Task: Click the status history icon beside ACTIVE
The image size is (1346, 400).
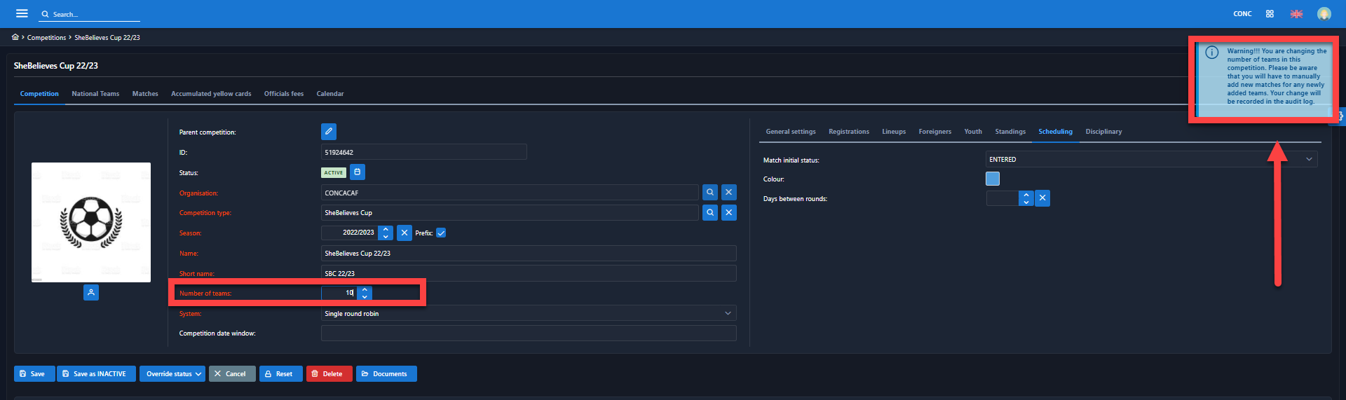Action: click(x=358, y=172)
